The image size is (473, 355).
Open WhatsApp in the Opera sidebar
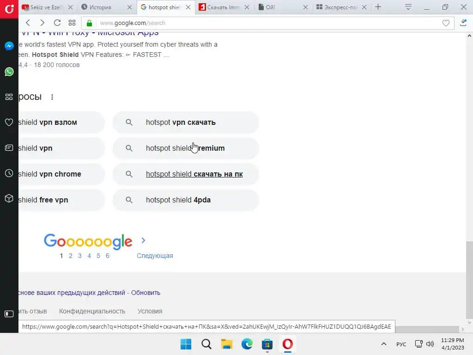(9, 72)
